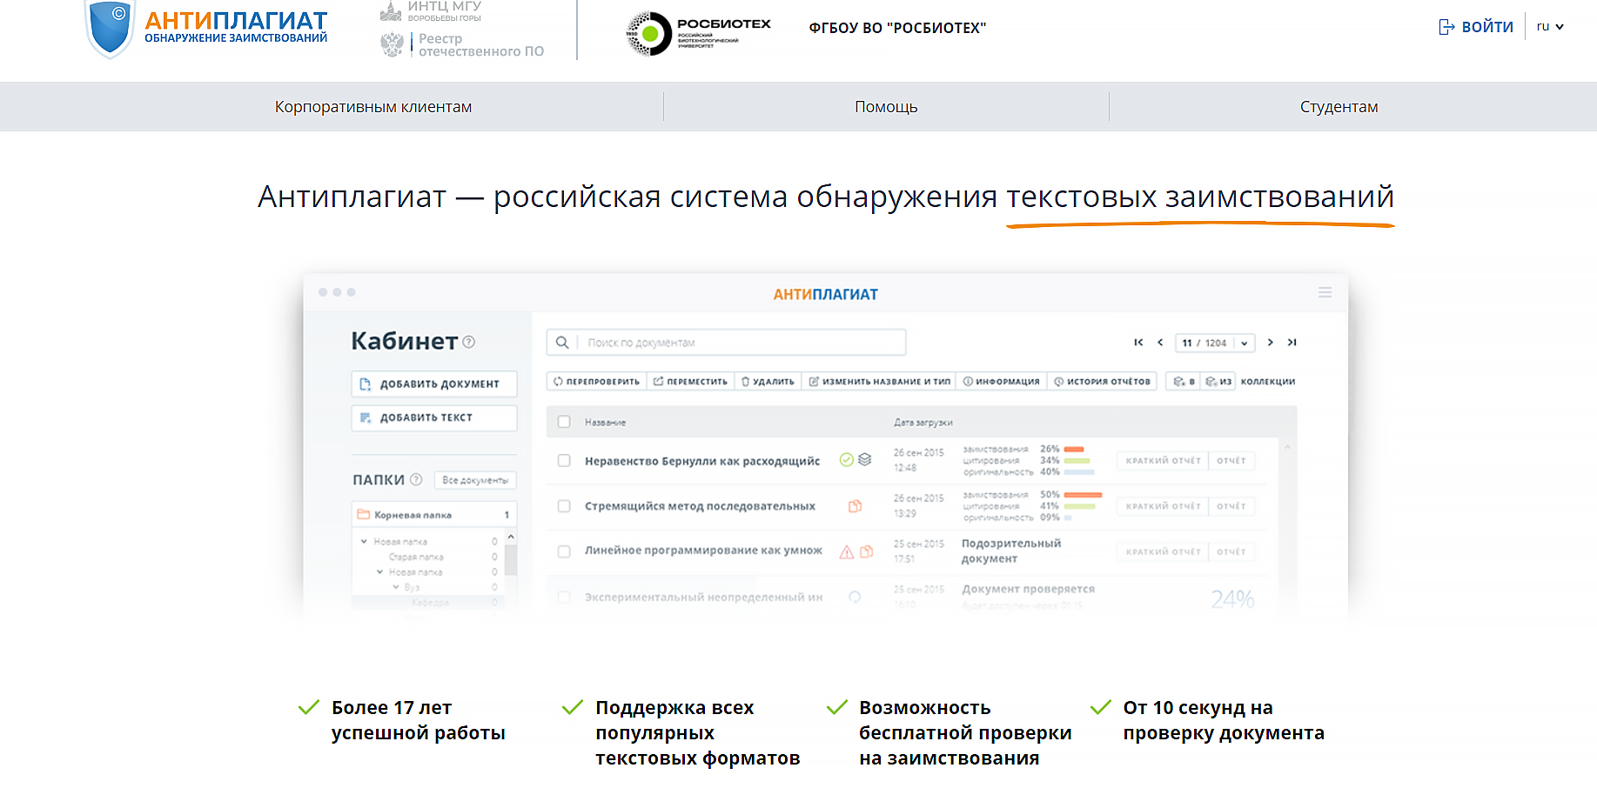Toggle the select-all checkbox beside Название
Screen dimensions: 1597x788
[x=564, y=422]
